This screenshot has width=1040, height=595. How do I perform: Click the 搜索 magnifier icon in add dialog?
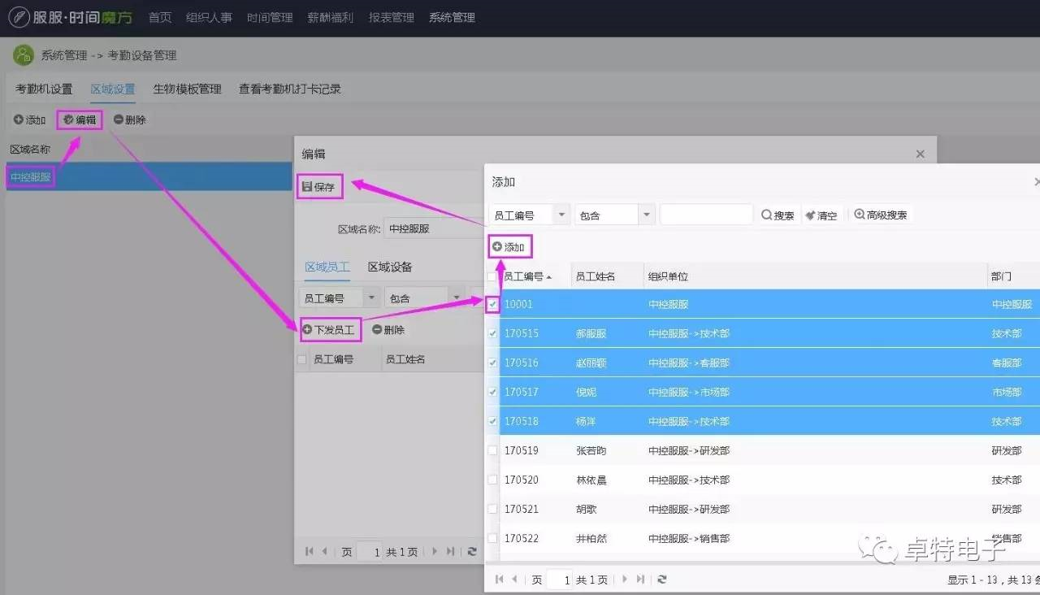(x=767, y=215)
